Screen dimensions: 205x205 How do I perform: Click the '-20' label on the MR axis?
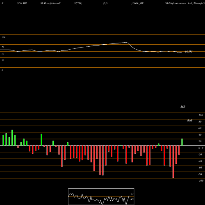coord(200,155)
